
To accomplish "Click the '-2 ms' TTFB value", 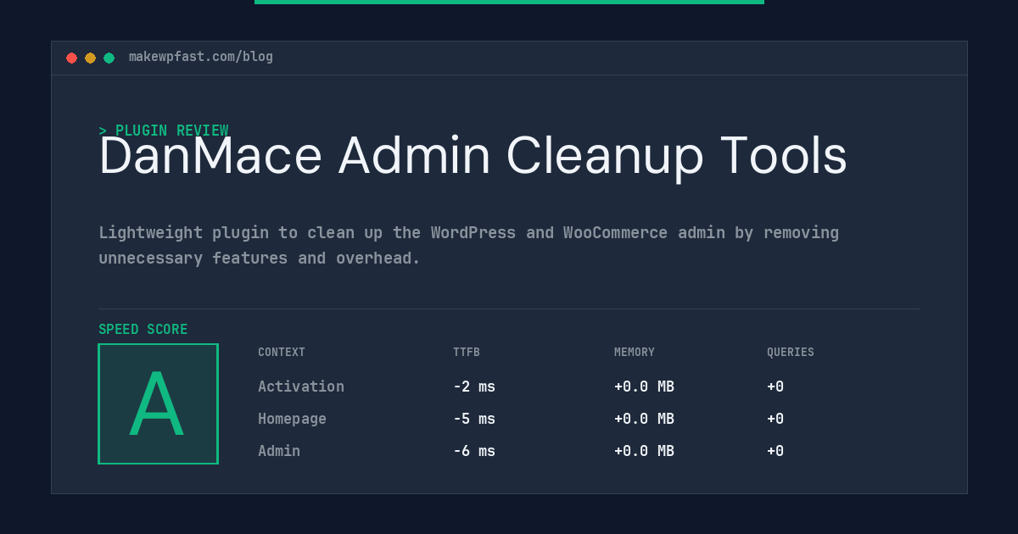I will coord(474,387).
